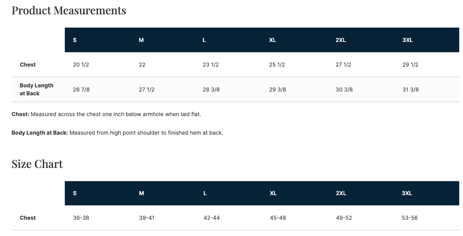The image size is (463, 236).
Task: Click the bold Chest: definition label
Action: (x=20, y=114)
